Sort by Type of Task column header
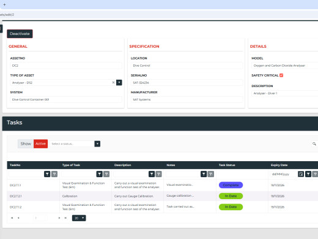The width and height of the screenshot is (318, 239). pyautogui.click(x=71, y=165)
